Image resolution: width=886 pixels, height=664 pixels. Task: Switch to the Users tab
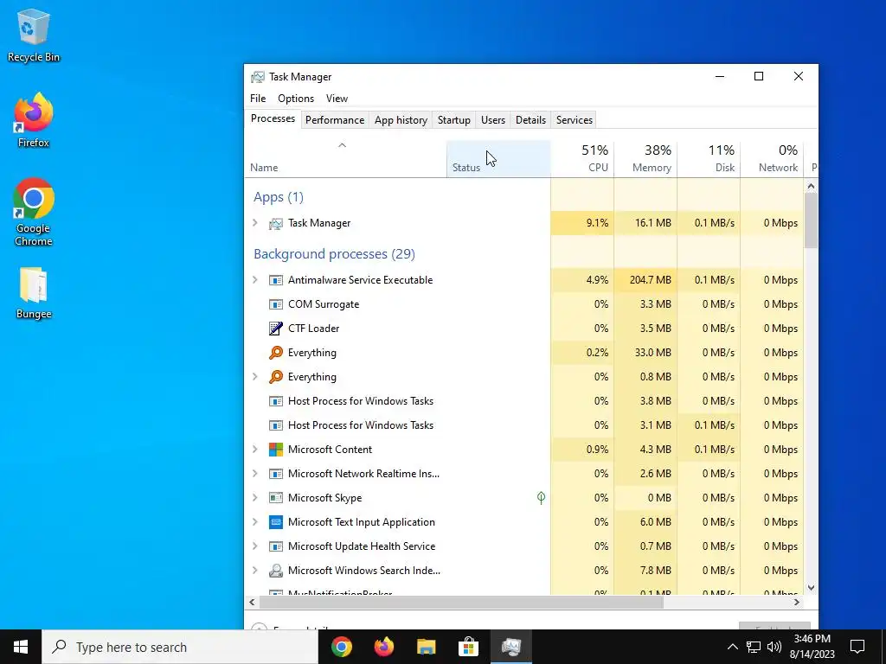click(492, 119)
